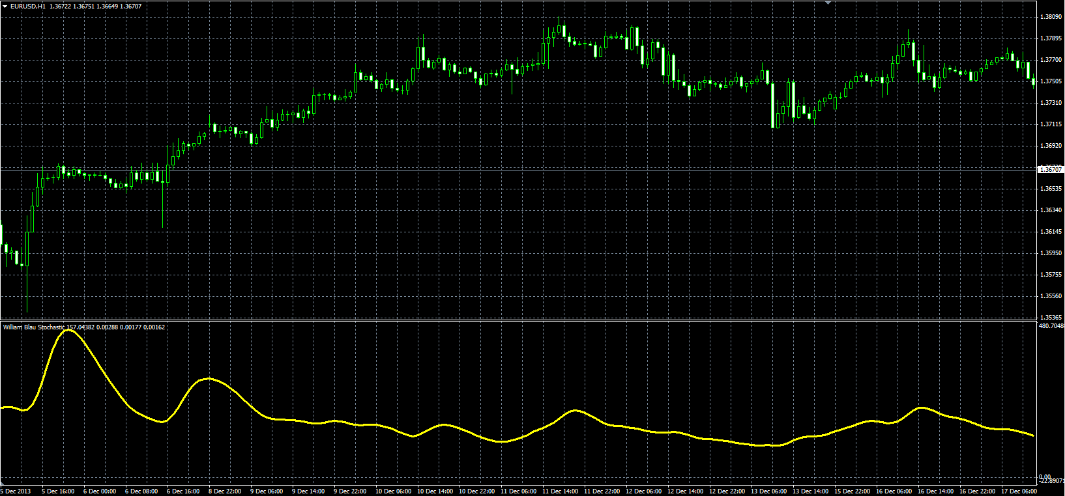Click the 1.37895 price axis label
Screen dimensions: 1065x496
pyautogui.click(x=1050, y=38)
